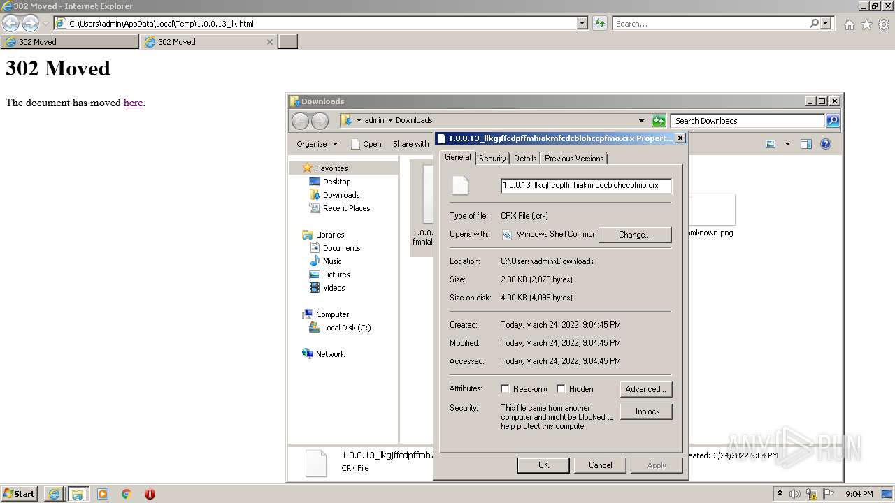Switch to the Details tab in Properties
Image resolution: width=895 pixels, height=503 pixels.
pos(525,159)
